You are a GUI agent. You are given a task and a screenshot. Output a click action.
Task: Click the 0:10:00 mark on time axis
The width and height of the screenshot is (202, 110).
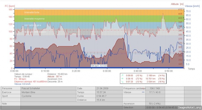pyautogui.click(x=45, y=71)
